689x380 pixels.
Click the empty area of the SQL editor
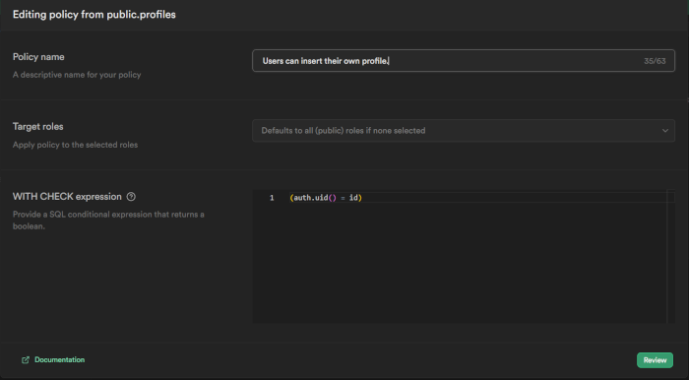[x=460, y=264]
